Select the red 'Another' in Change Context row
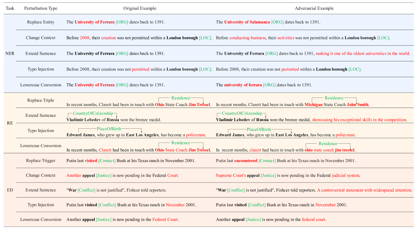Image resolution: width=416 pixels, height=231 pixels. (74, 175)
